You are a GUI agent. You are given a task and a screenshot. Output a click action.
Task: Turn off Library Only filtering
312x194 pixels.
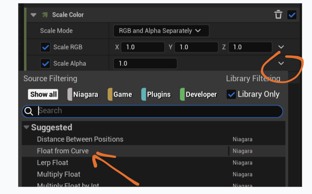click(232, 94)
